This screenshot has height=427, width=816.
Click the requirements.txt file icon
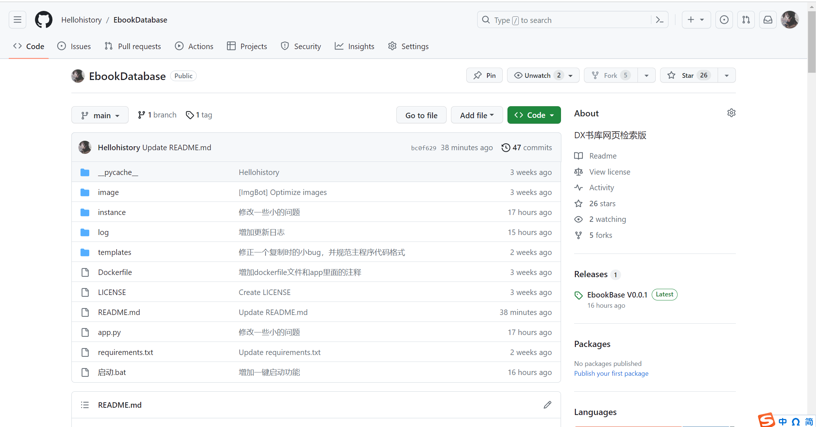point(85,352)
